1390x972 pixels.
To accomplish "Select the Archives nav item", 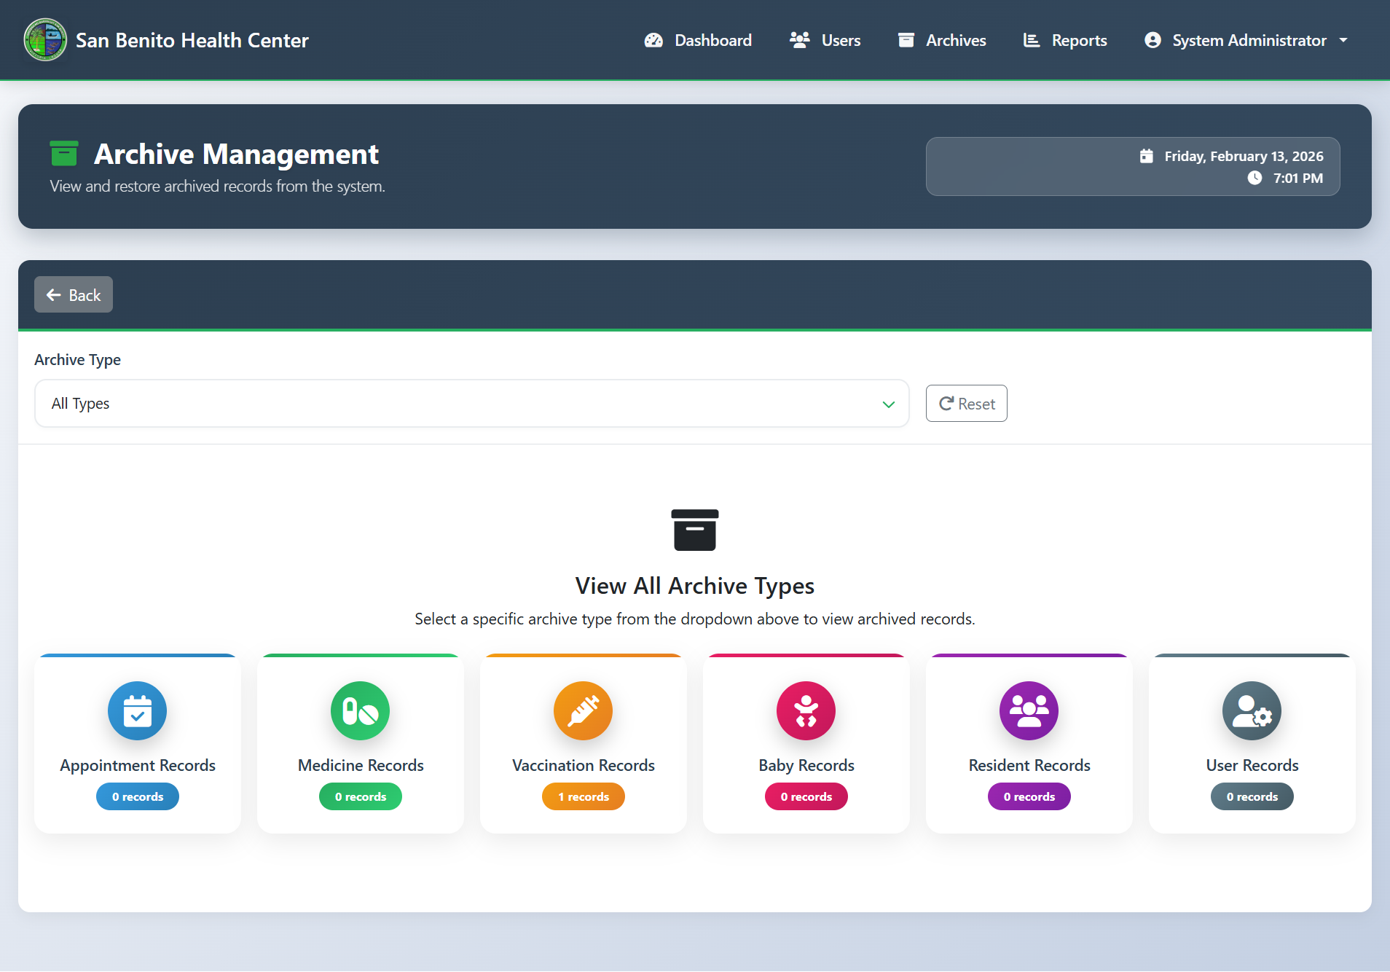I will tap(941, 41).
